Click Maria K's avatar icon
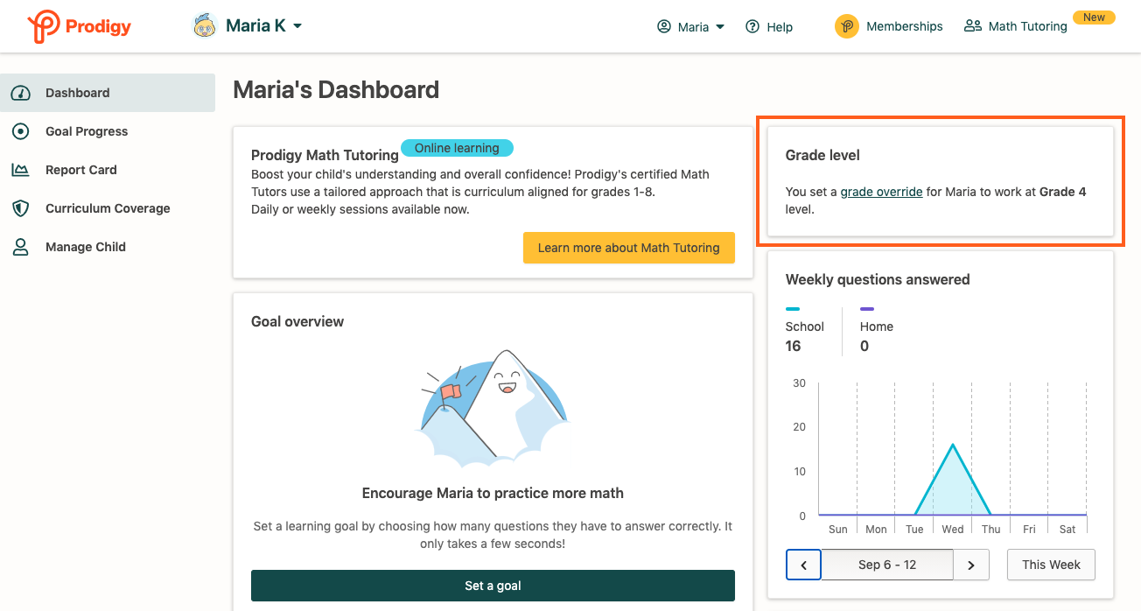This screenshot has height=611, width=1141. [204, 26]
